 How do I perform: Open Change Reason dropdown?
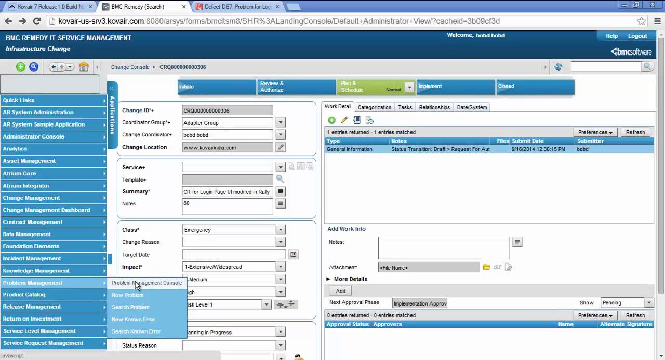point(280,242)
